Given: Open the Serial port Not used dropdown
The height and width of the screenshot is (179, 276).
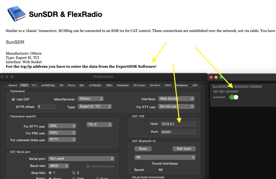Looking at the screenshot, I should [81, 159].
